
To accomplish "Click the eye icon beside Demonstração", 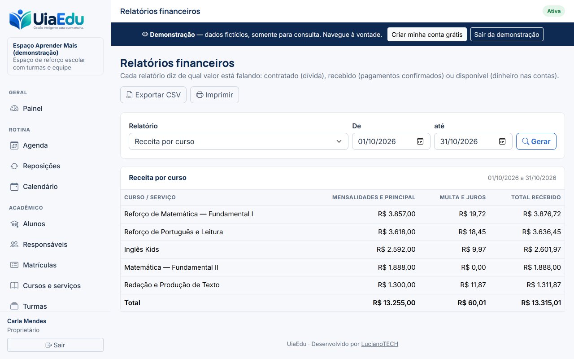I will click(145, 34).
